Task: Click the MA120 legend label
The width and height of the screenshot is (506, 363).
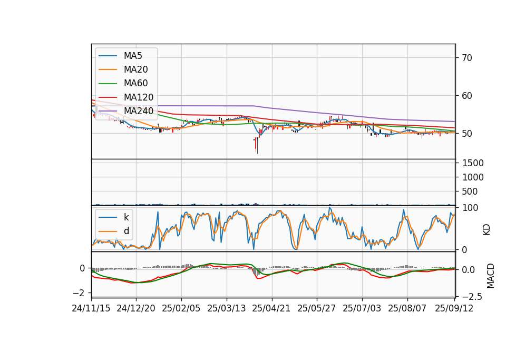Action: tap(139, 97)
